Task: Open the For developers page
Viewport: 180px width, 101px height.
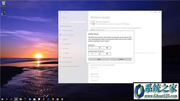Action: [x=67, y=62]
